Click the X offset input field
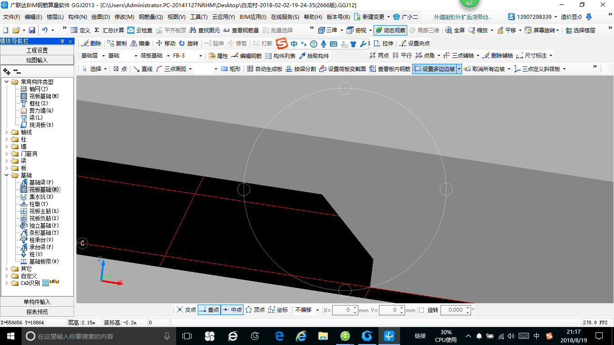 342,310
